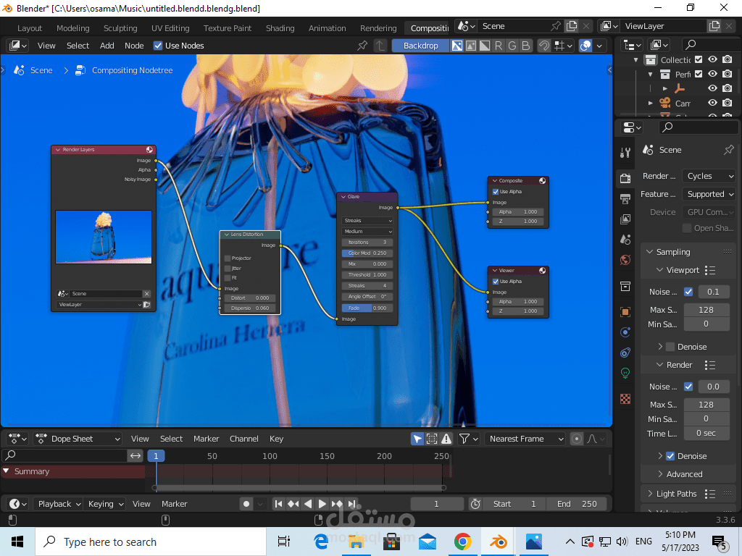Show red channel of backdrop
The height and width of the screenshot is (556, 742).
coord(499,46)
